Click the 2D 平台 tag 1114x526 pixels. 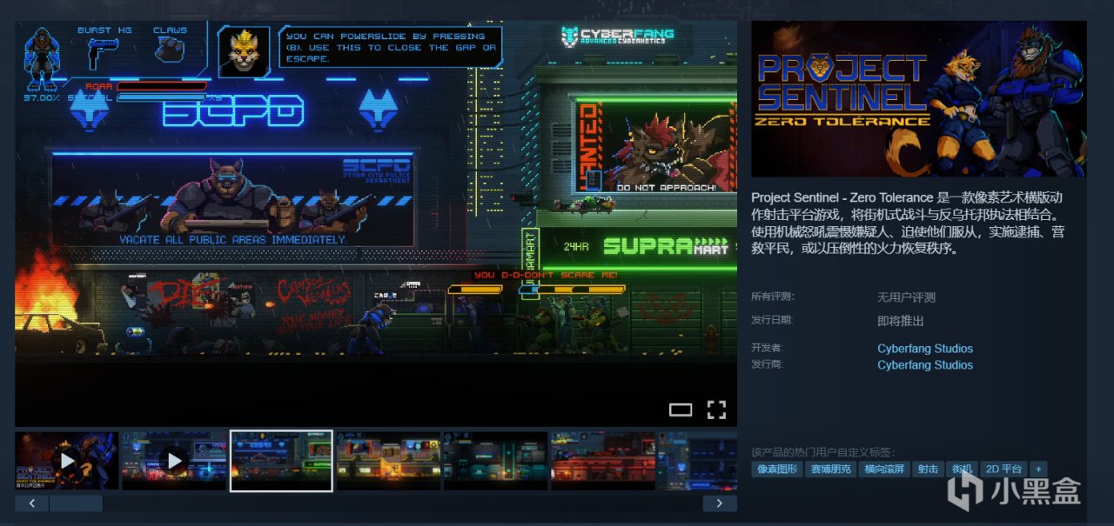click(1003, 469)
